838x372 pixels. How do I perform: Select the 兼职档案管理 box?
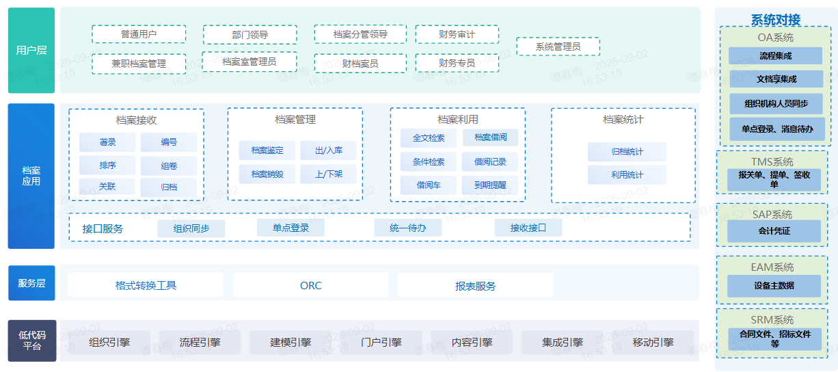[139, 64]
